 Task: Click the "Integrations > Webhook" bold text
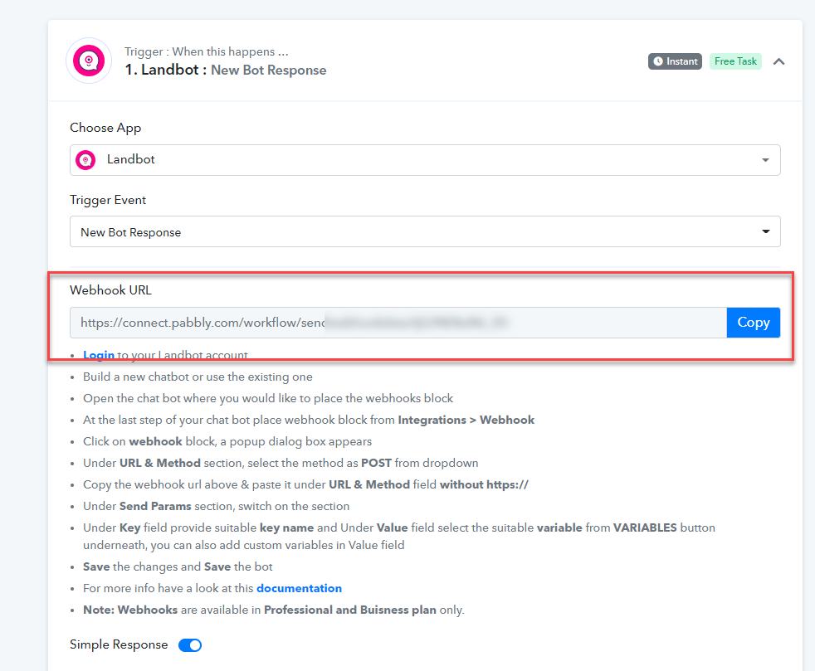(466, 421)
